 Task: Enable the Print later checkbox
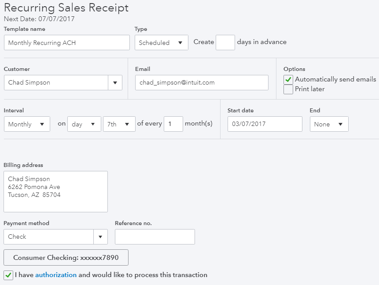point(288,89)
